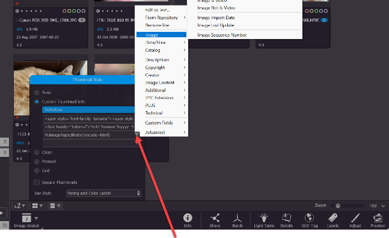This screenshot has height=238, width=389.
Task: Open the Creator submenu
Action: [x=162, y=75]
